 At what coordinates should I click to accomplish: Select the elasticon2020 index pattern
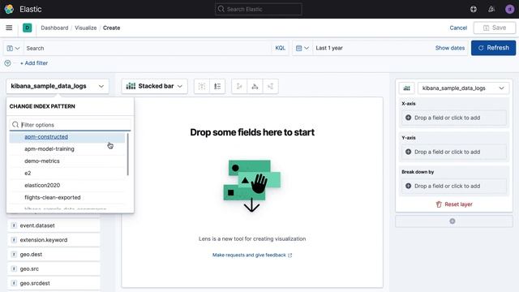66,186
